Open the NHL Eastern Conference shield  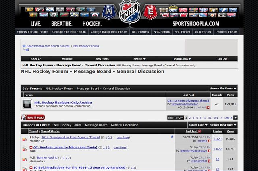[x=150, y=12]
